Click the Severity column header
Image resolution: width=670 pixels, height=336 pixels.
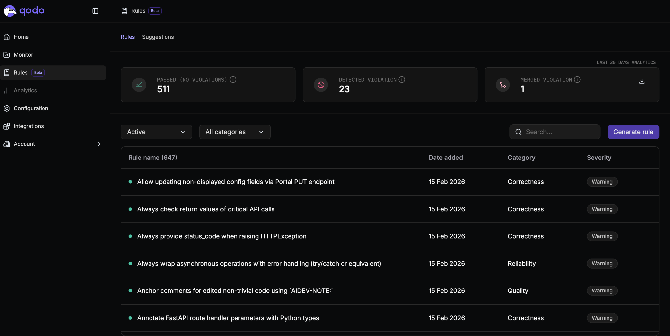pyautogui.click(x=599, y=158)
